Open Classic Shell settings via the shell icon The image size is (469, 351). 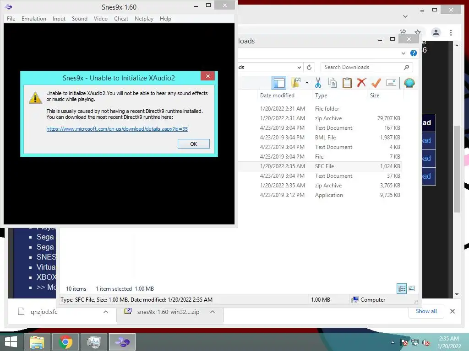(409, 83)
